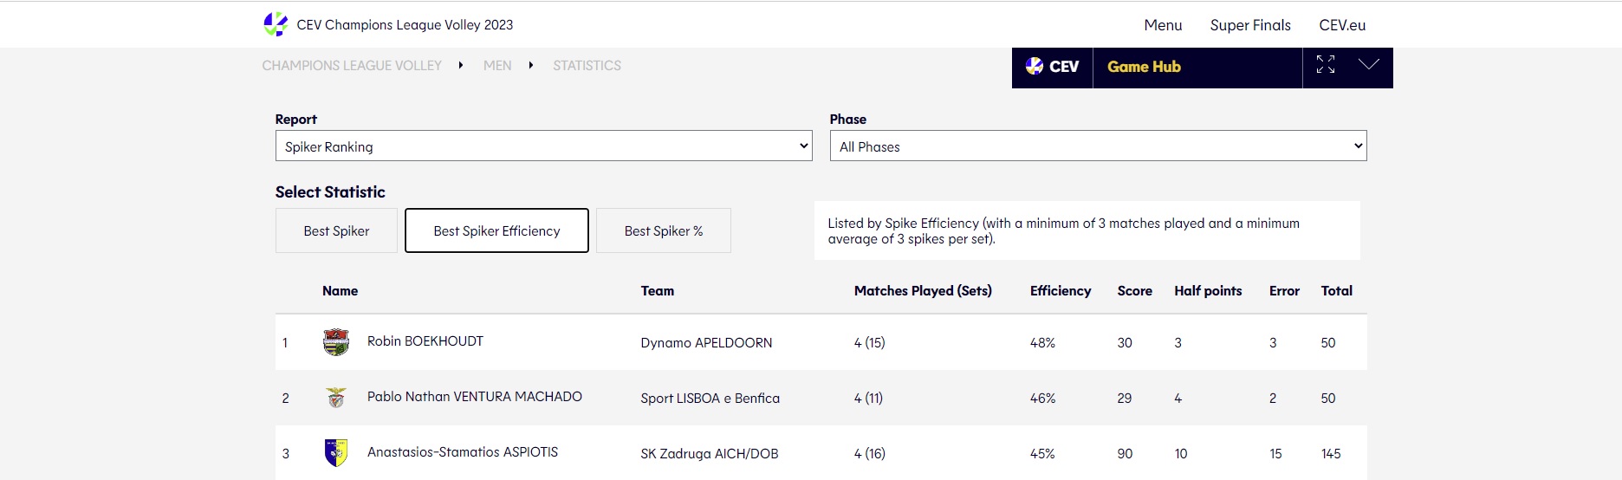Viewport: 1622px width, 480px height.
Task: Click the Benfica team crest
Action: (335, 398)
